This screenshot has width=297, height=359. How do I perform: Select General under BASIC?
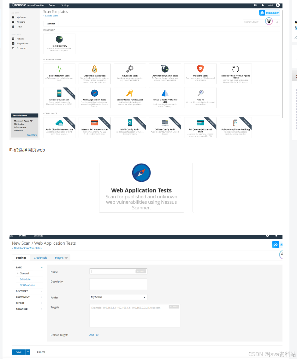pyautogui.click(x=24, y=274)
